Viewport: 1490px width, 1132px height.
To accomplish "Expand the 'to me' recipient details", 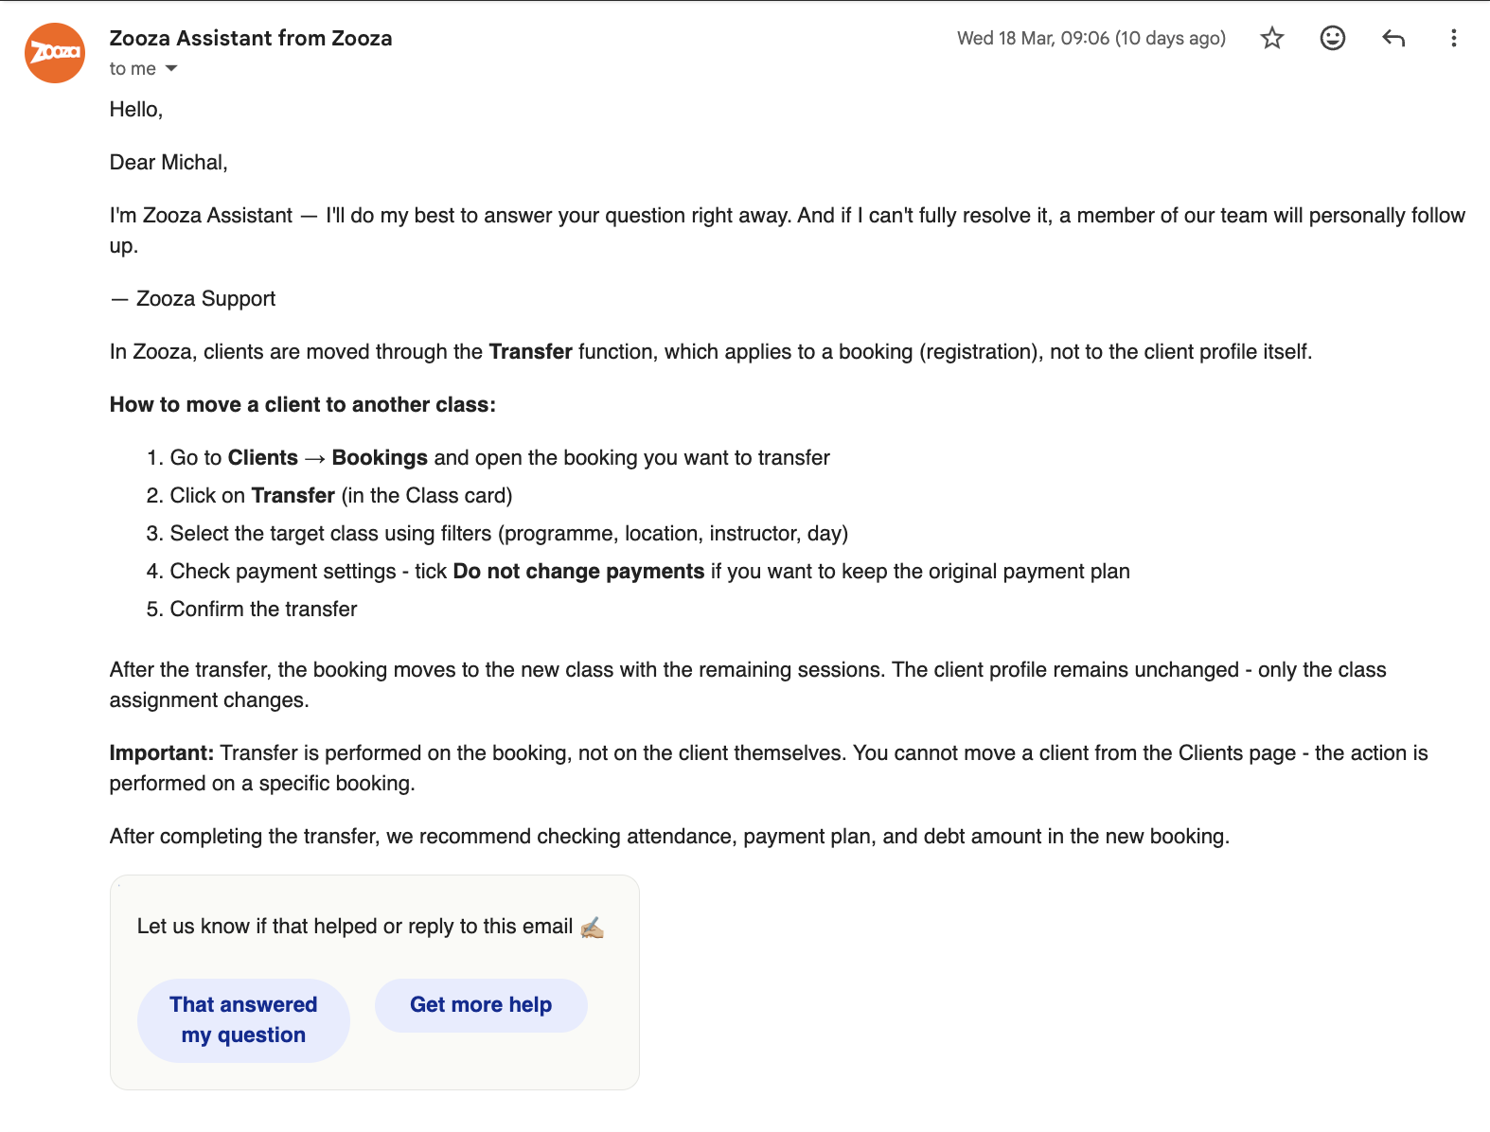I will click(133, 68).
